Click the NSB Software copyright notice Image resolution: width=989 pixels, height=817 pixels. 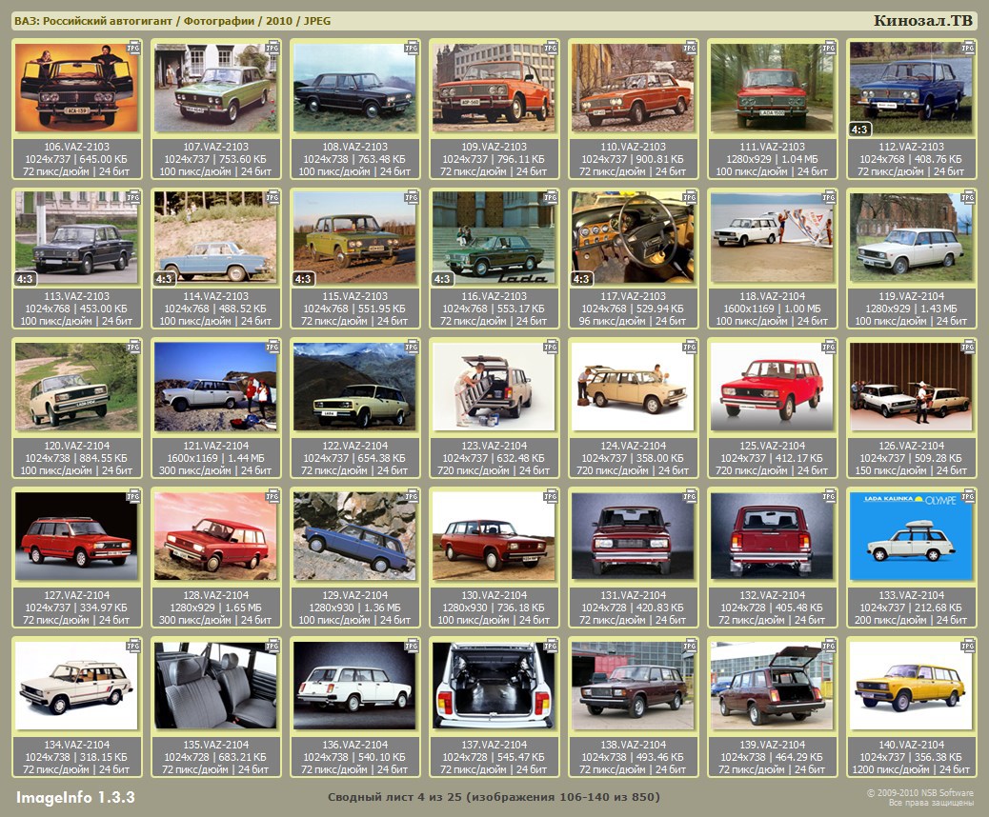click(919, 797)
